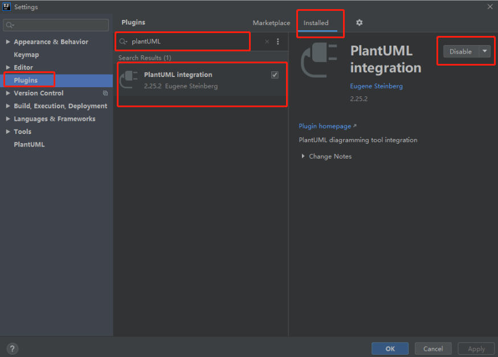Click the Version Control project-level icon
The height and width of the screenshot is (357, 498).
pos(105,93)
